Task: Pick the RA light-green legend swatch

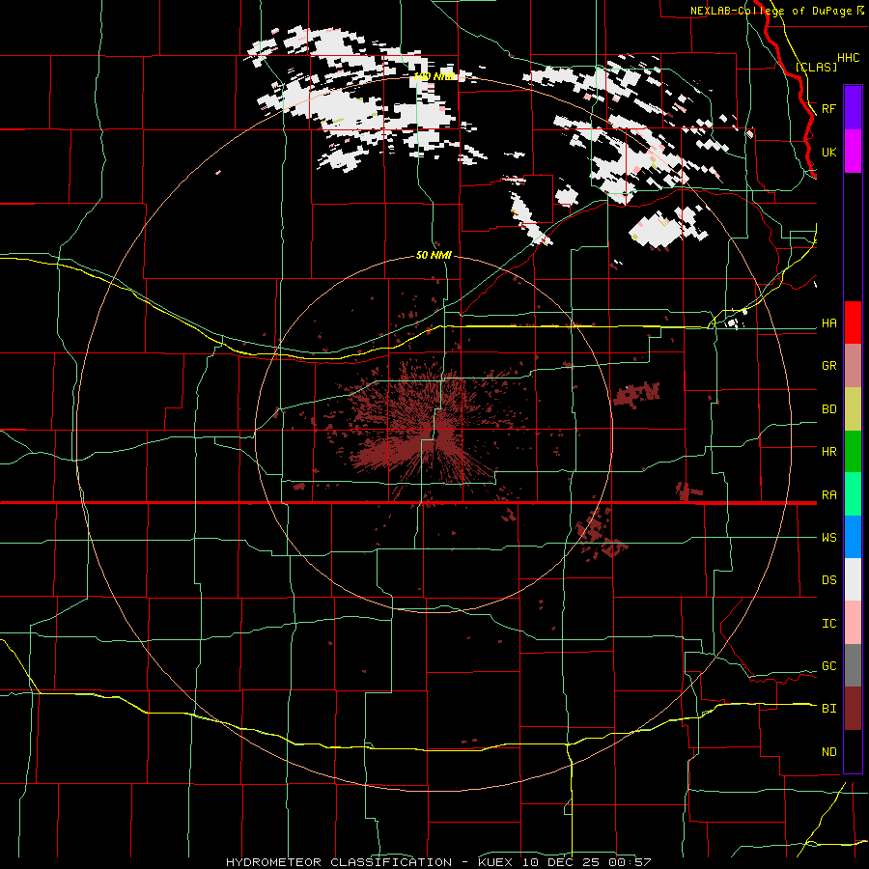Action: click(853, 494)
